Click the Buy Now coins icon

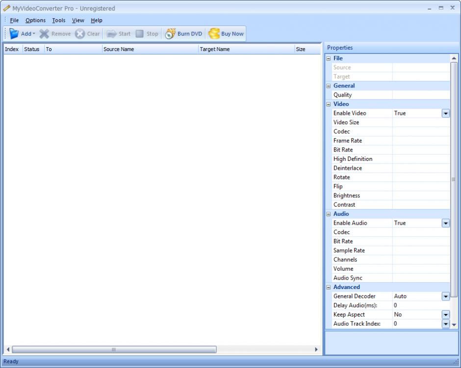(214, 34)
